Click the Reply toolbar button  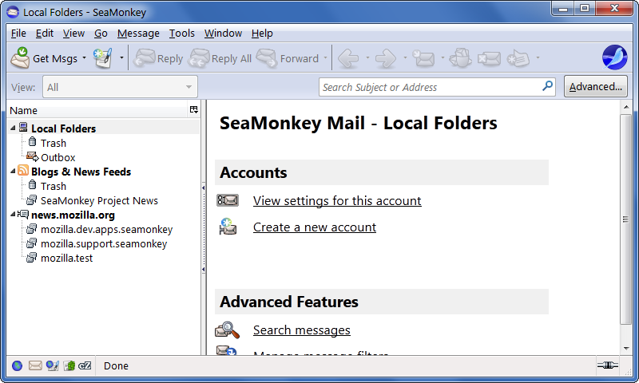coord(158,58)
